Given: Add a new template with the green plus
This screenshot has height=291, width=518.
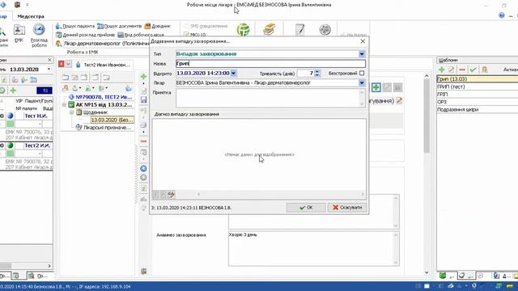Looking at the screenshot, I should coord(441,70).
